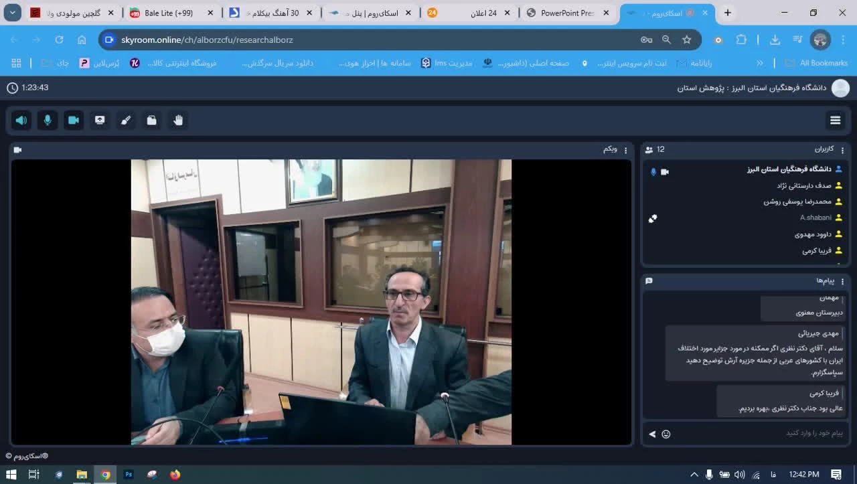Open the hamburger main menu
This screenshot has width=857, height=484.
pyautogui.click(x=835, y=120)
